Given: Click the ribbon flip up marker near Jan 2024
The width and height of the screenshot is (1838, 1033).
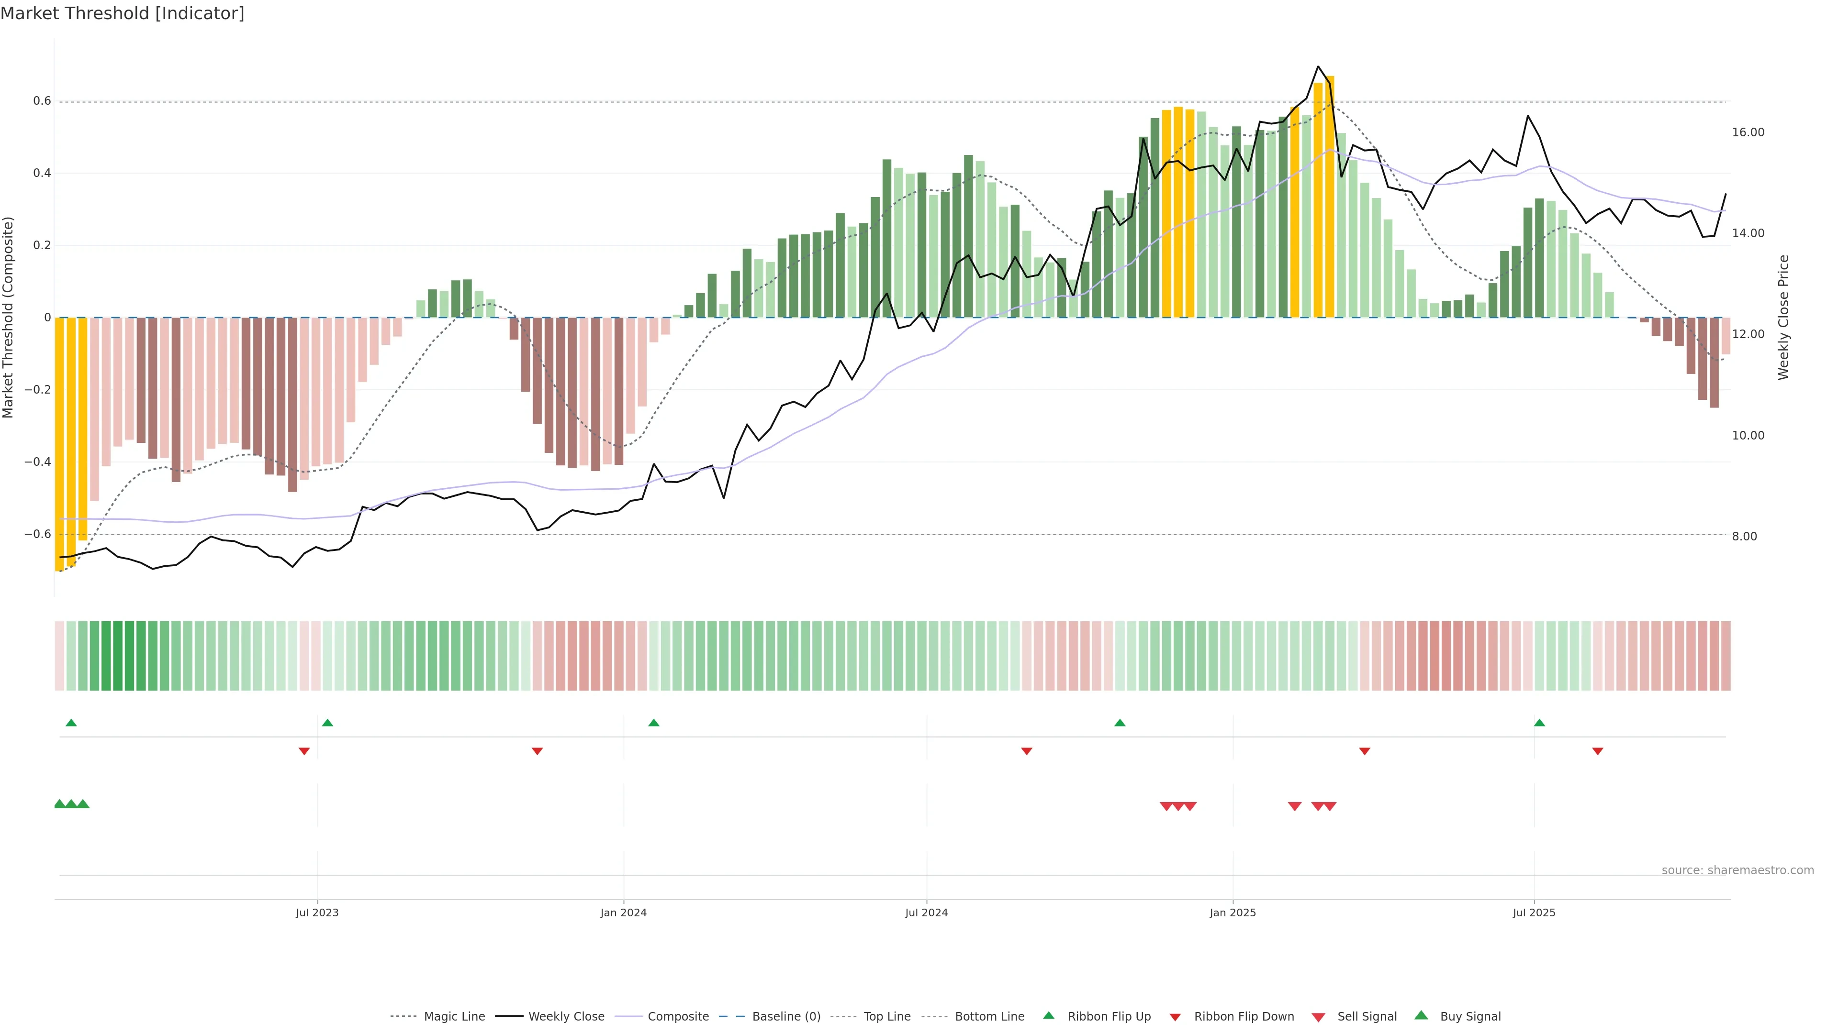Looking at the screenshot, I should coord(653,723).
